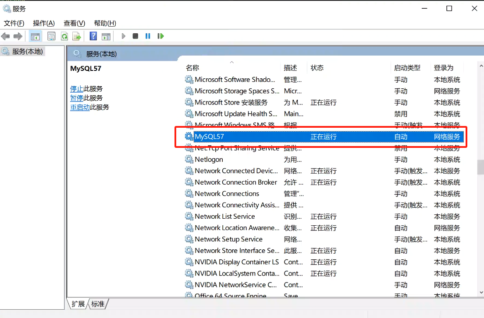This screenshot has height=318, width=484.
Task: Click gear icon of Microsoft Update Health service
Action: tap(189, 114)
